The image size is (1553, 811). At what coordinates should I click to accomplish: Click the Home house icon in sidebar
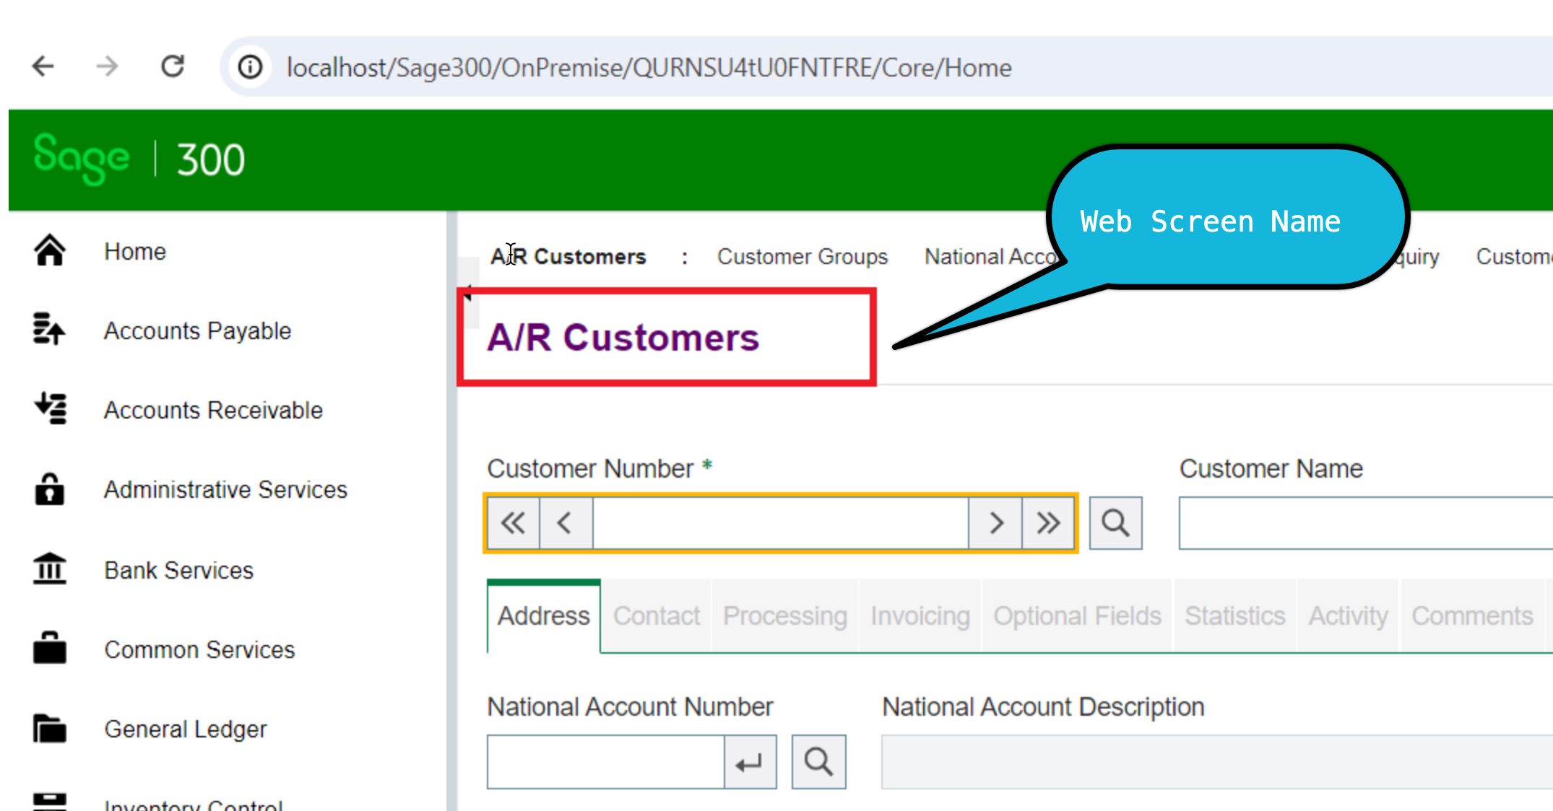point(49,251)
